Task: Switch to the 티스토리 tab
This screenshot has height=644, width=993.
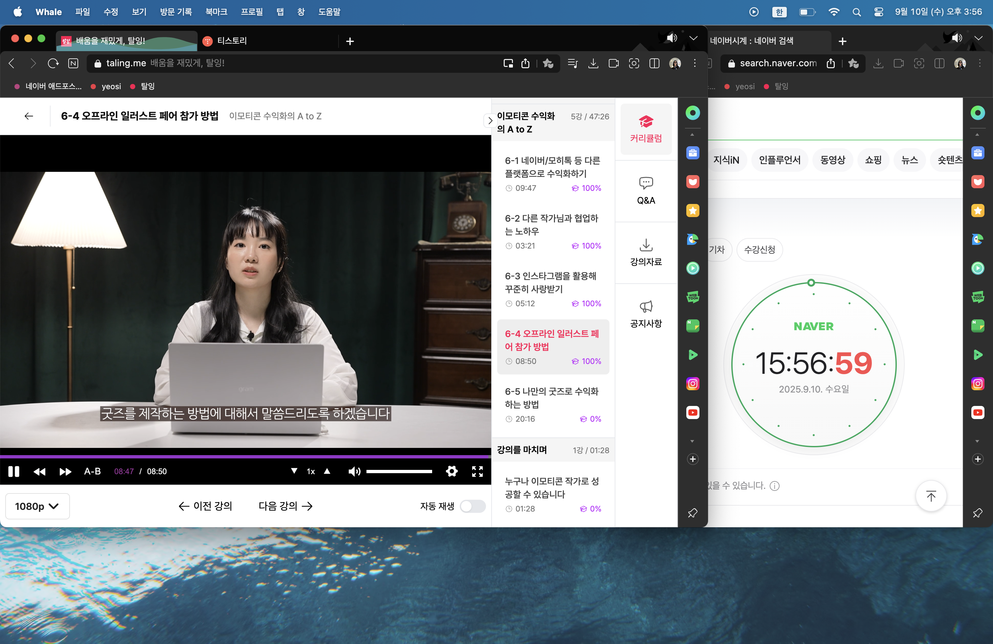Action: point(232,40)
